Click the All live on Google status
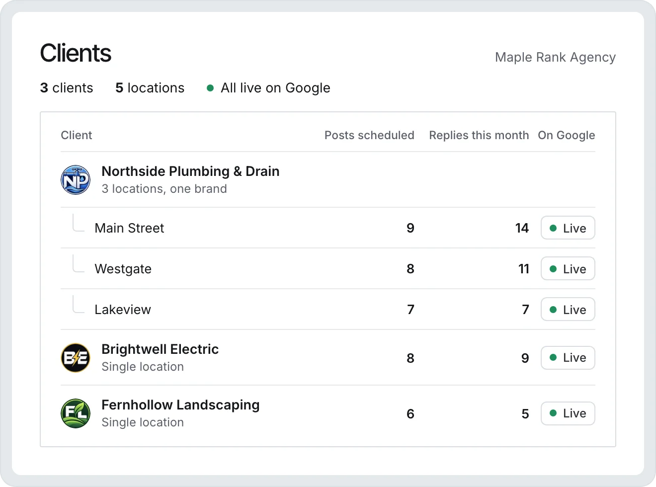The height and width of the screenshot is (487, 656). click(x=268, y=88)
